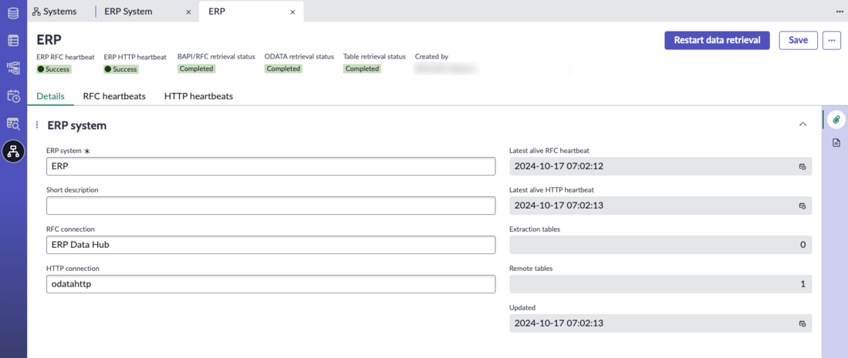Open the table list icon in sidebar
The image size is (848, 358).
(14, 41)
